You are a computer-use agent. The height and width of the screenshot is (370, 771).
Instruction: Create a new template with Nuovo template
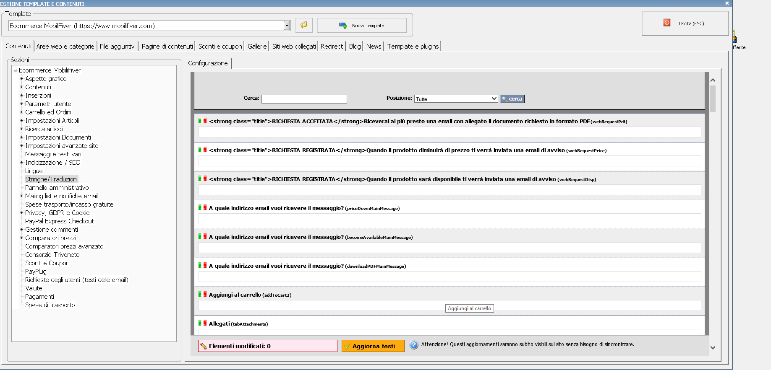click(362, 25)
